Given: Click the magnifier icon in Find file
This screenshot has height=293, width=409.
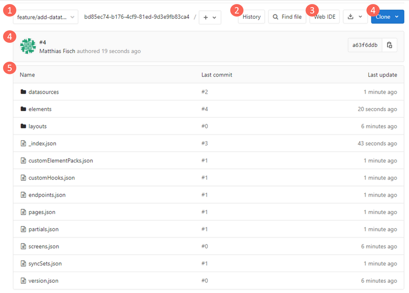Looking at the screenshot, I should [276, 17].
